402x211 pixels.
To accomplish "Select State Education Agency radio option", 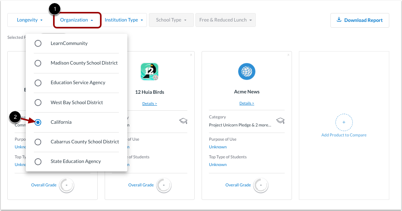I will pyautogui.click(x=38, y=161).
